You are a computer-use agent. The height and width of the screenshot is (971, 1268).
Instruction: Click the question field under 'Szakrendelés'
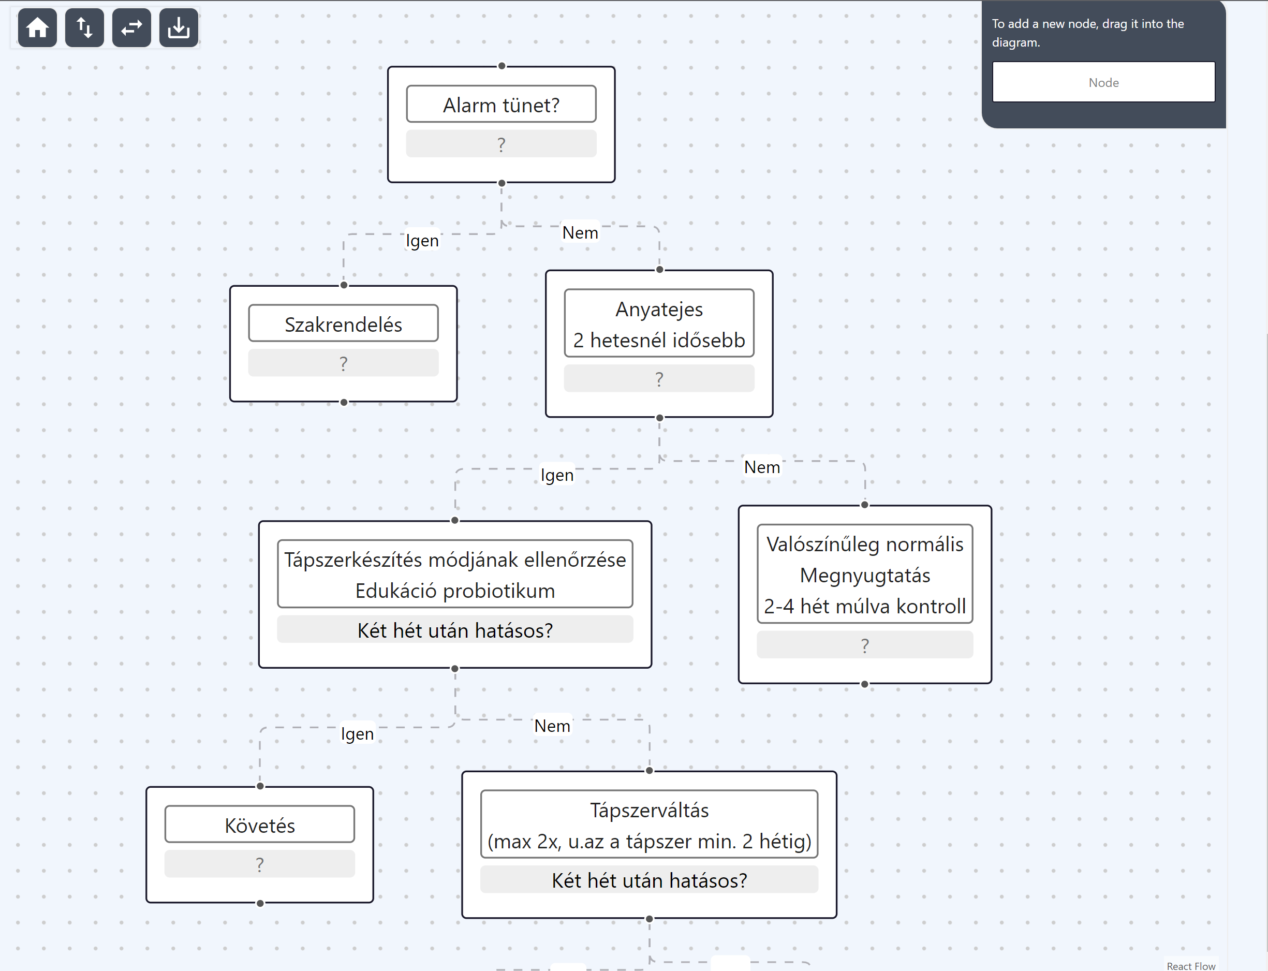click(343, 363)
